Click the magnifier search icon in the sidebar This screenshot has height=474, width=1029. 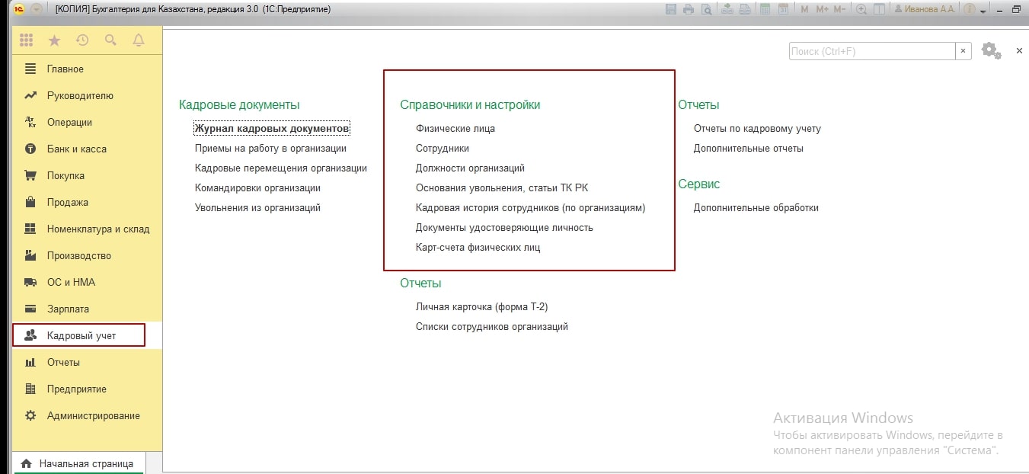(110, 40)
